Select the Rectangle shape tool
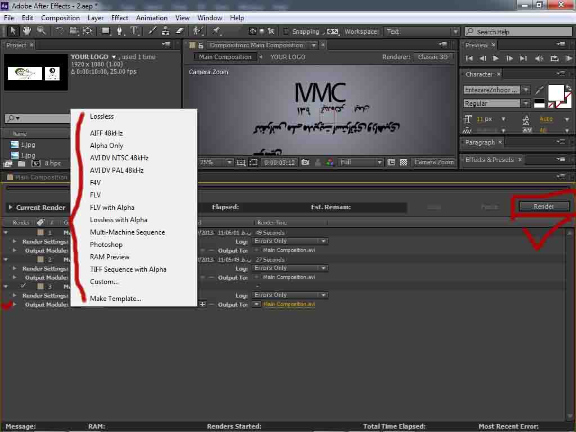This screenshot has width=576, height=432. (x=106, y=31)
